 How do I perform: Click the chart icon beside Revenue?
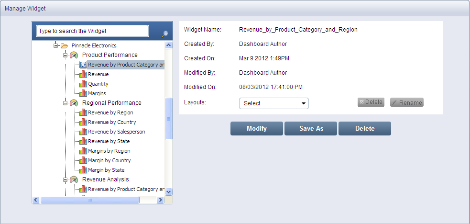[83, 74]
